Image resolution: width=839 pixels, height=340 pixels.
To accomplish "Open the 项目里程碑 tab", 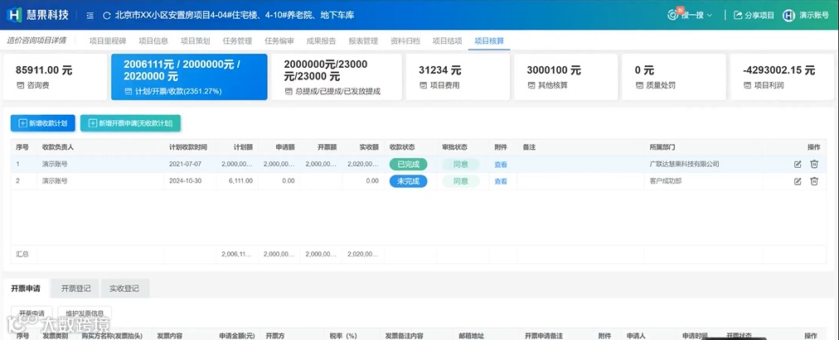I will click(108, 41).
